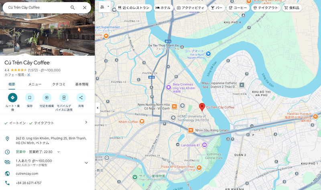The height and width of the screenshot is (190, 321).
Task: Click the Cú Trên Cây Coffee search field
Action: 36,8
